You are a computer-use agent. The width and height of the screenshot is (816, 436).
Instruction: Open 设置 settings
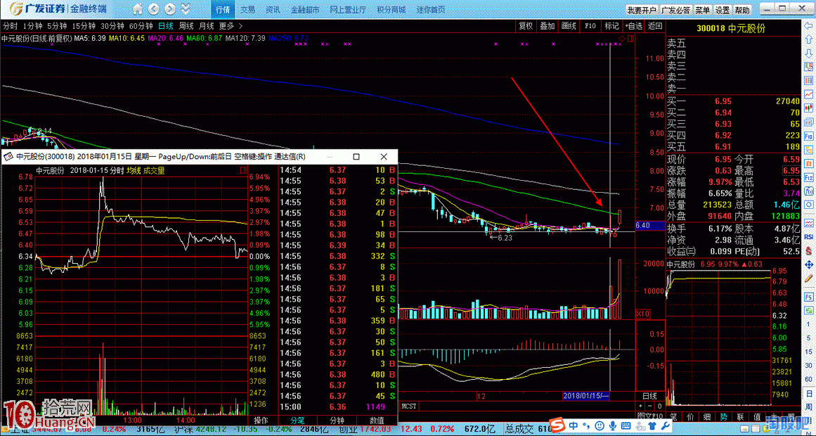pyautogui.click(x=723, y=10)
